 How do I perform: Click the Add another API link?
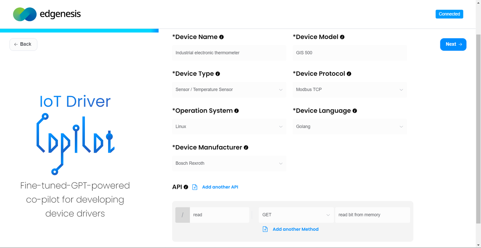[x=220, y=187]
